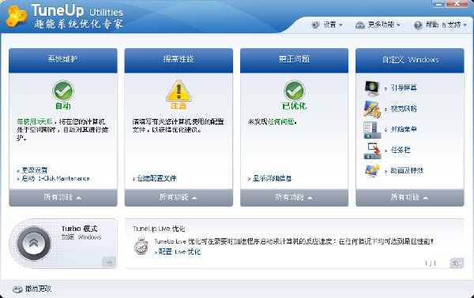Click the yellow warning triangle icon

tap(179, 91)
